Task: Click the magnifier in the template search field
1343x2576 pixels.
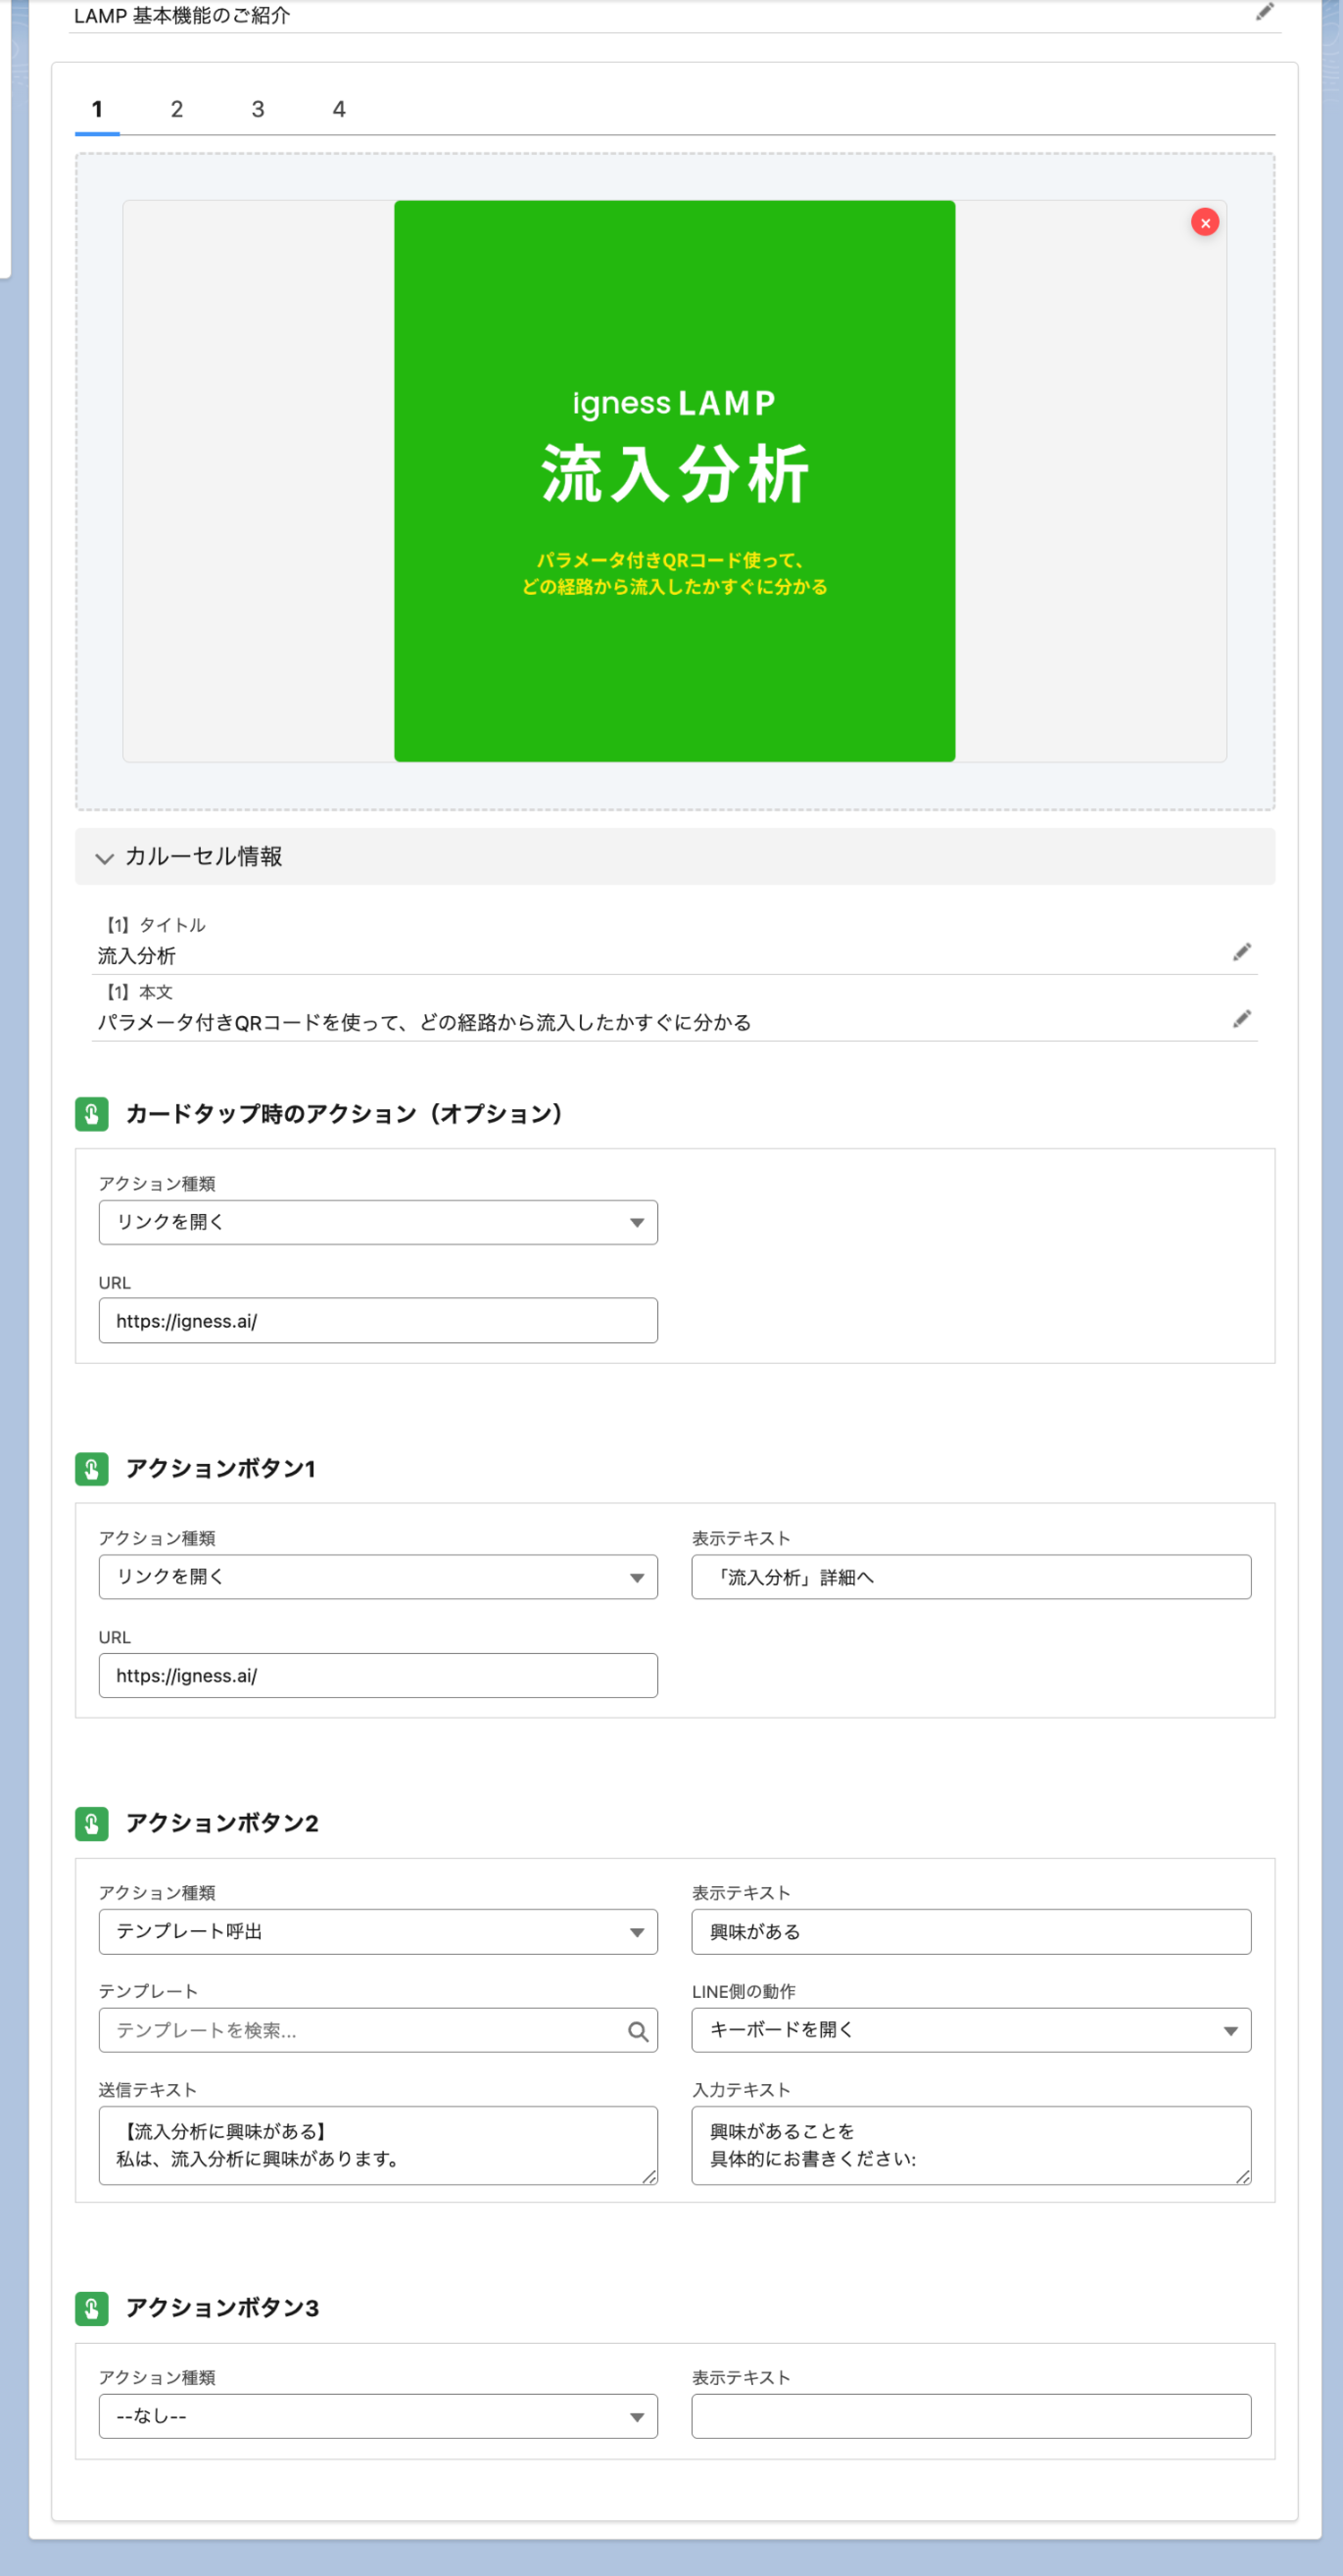Action: click(637, 2031)
